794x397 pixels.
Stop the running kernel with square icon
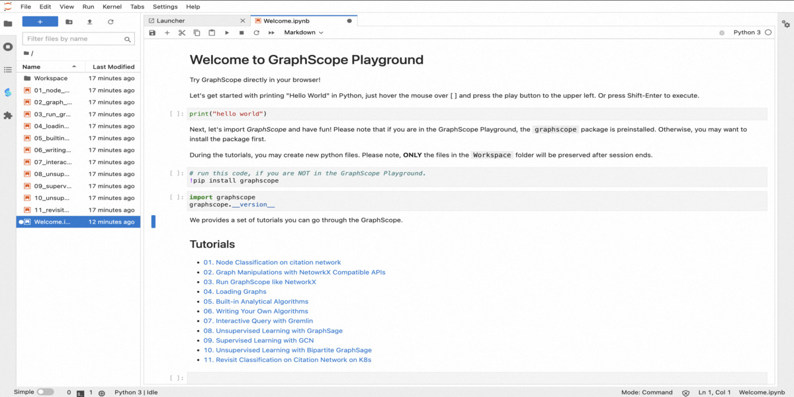coord(242,32)
